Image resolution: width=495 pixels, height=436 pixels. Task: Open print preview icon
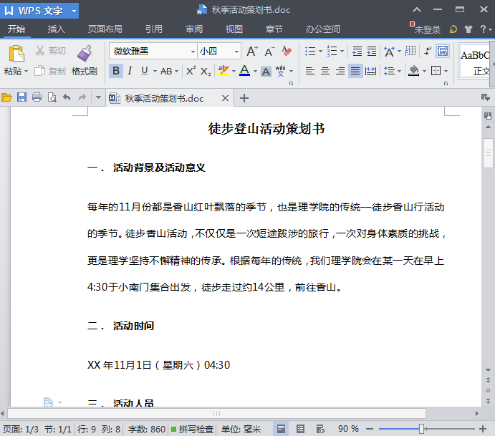coord(52,97)
